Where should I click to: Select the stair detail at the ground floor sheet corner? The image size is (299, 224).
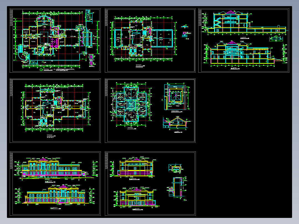[89, 16]
